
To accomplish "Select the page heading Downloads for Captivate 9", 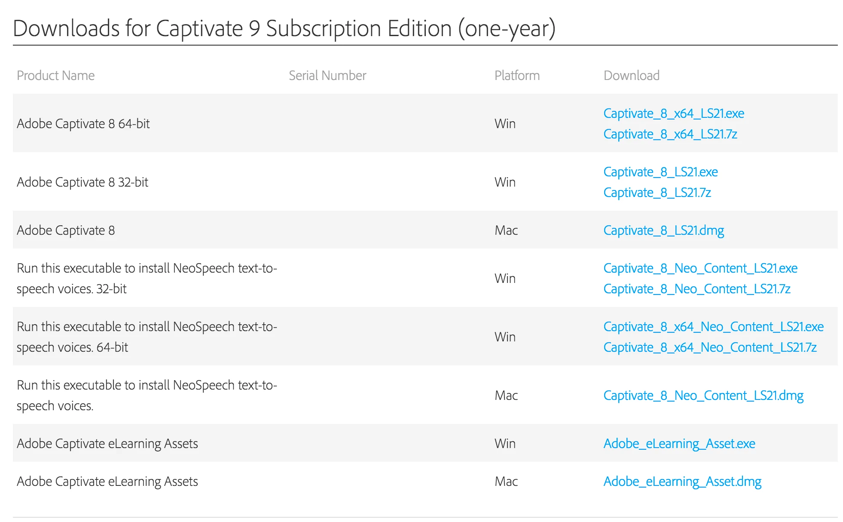I will pos(284,28).
